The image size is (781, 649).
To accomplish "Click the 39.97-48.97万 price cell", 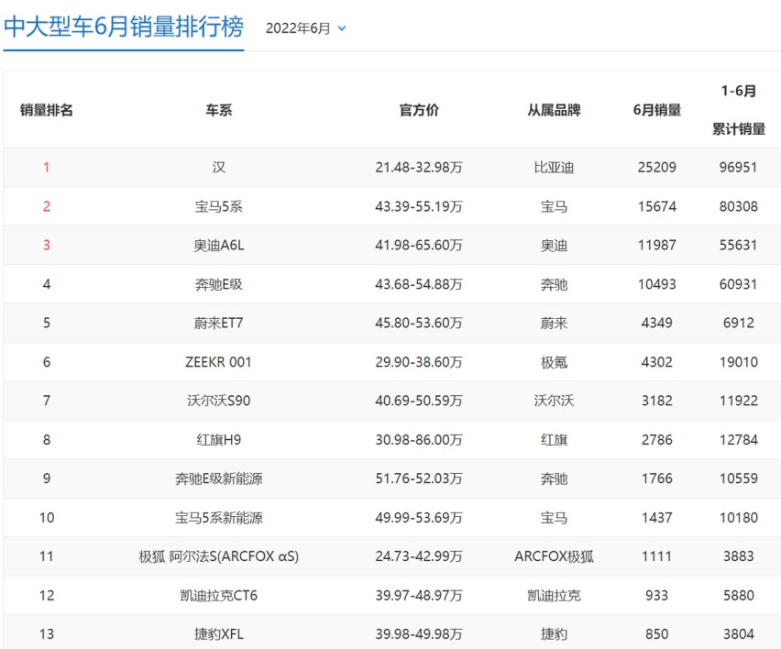I will [419, 595].
